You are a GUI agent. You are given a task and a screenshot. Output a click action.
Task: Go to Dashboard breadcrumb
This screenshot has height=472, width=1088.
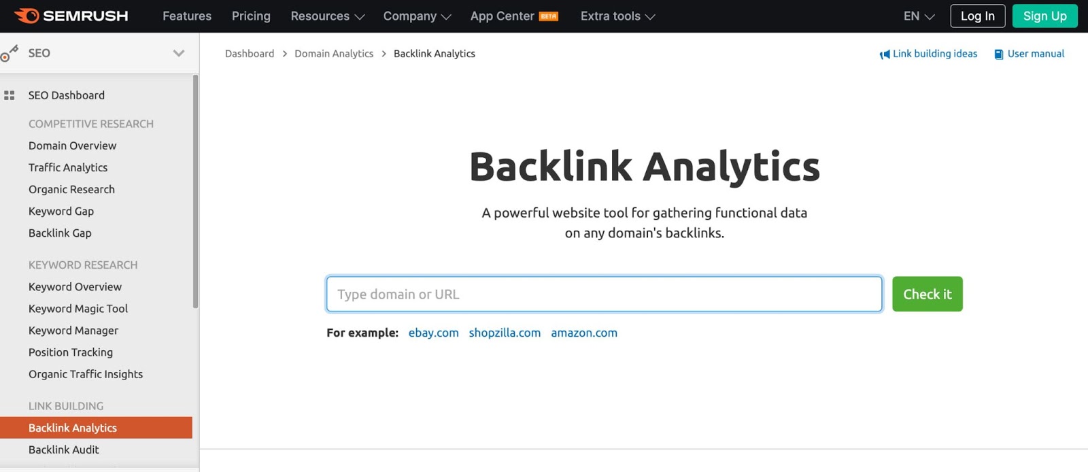pos(250,54)
